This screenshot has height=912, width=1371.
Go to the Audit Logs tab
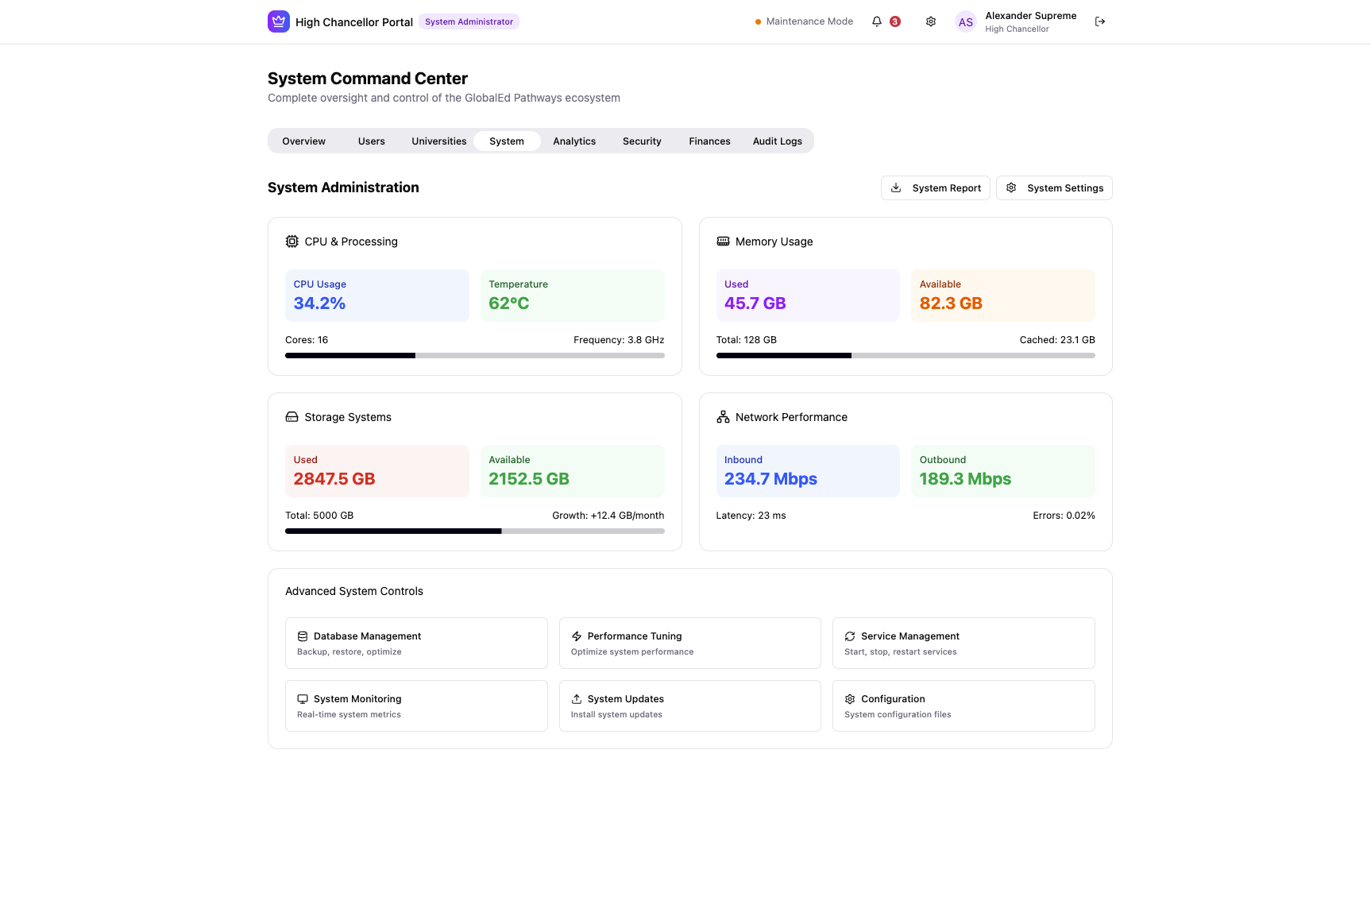(777, 141)
